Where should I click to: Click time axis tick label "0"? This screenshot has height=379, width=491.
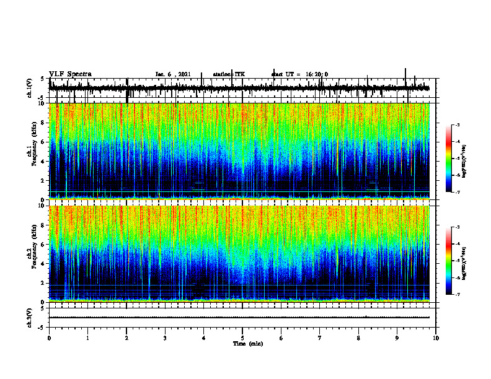49,338
